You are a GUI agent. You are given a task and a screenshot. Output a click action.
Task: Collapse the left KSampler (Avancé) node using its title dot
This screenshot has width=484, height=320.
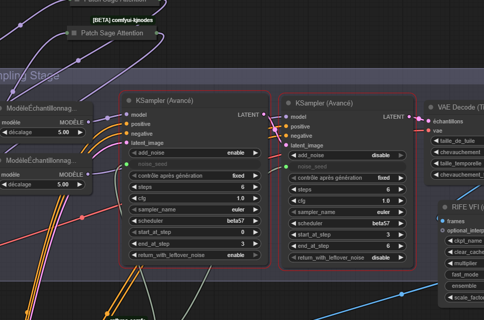(129, 101)
